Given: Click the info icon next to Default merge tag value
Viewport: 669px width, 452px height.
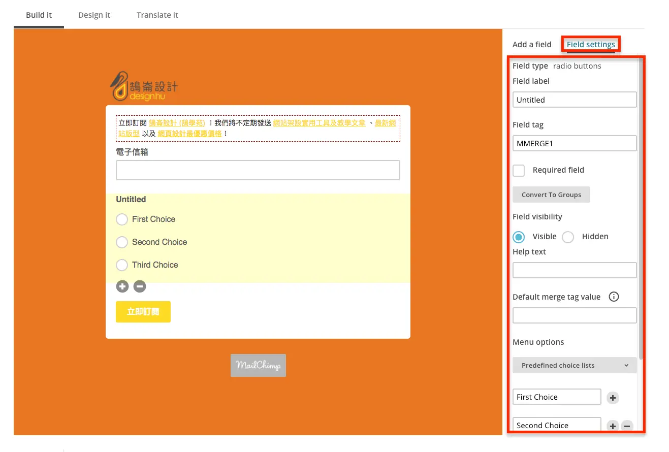Looking at the screenshot, I should click(x=614, y=297).
